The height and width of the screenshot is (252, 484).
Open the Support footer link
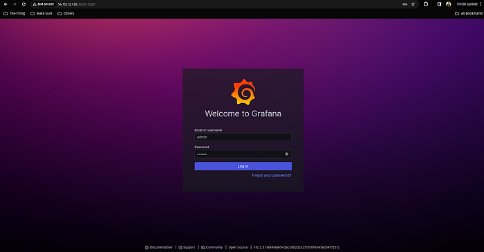pyautogui.click(x=187, y=247)
